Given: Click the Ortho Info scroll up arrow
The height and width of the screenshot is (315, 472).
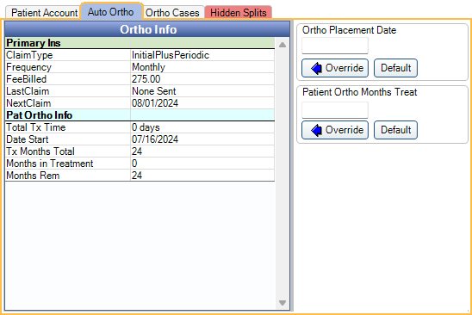Looking at the screenshot, I should [x=282, y=45].
